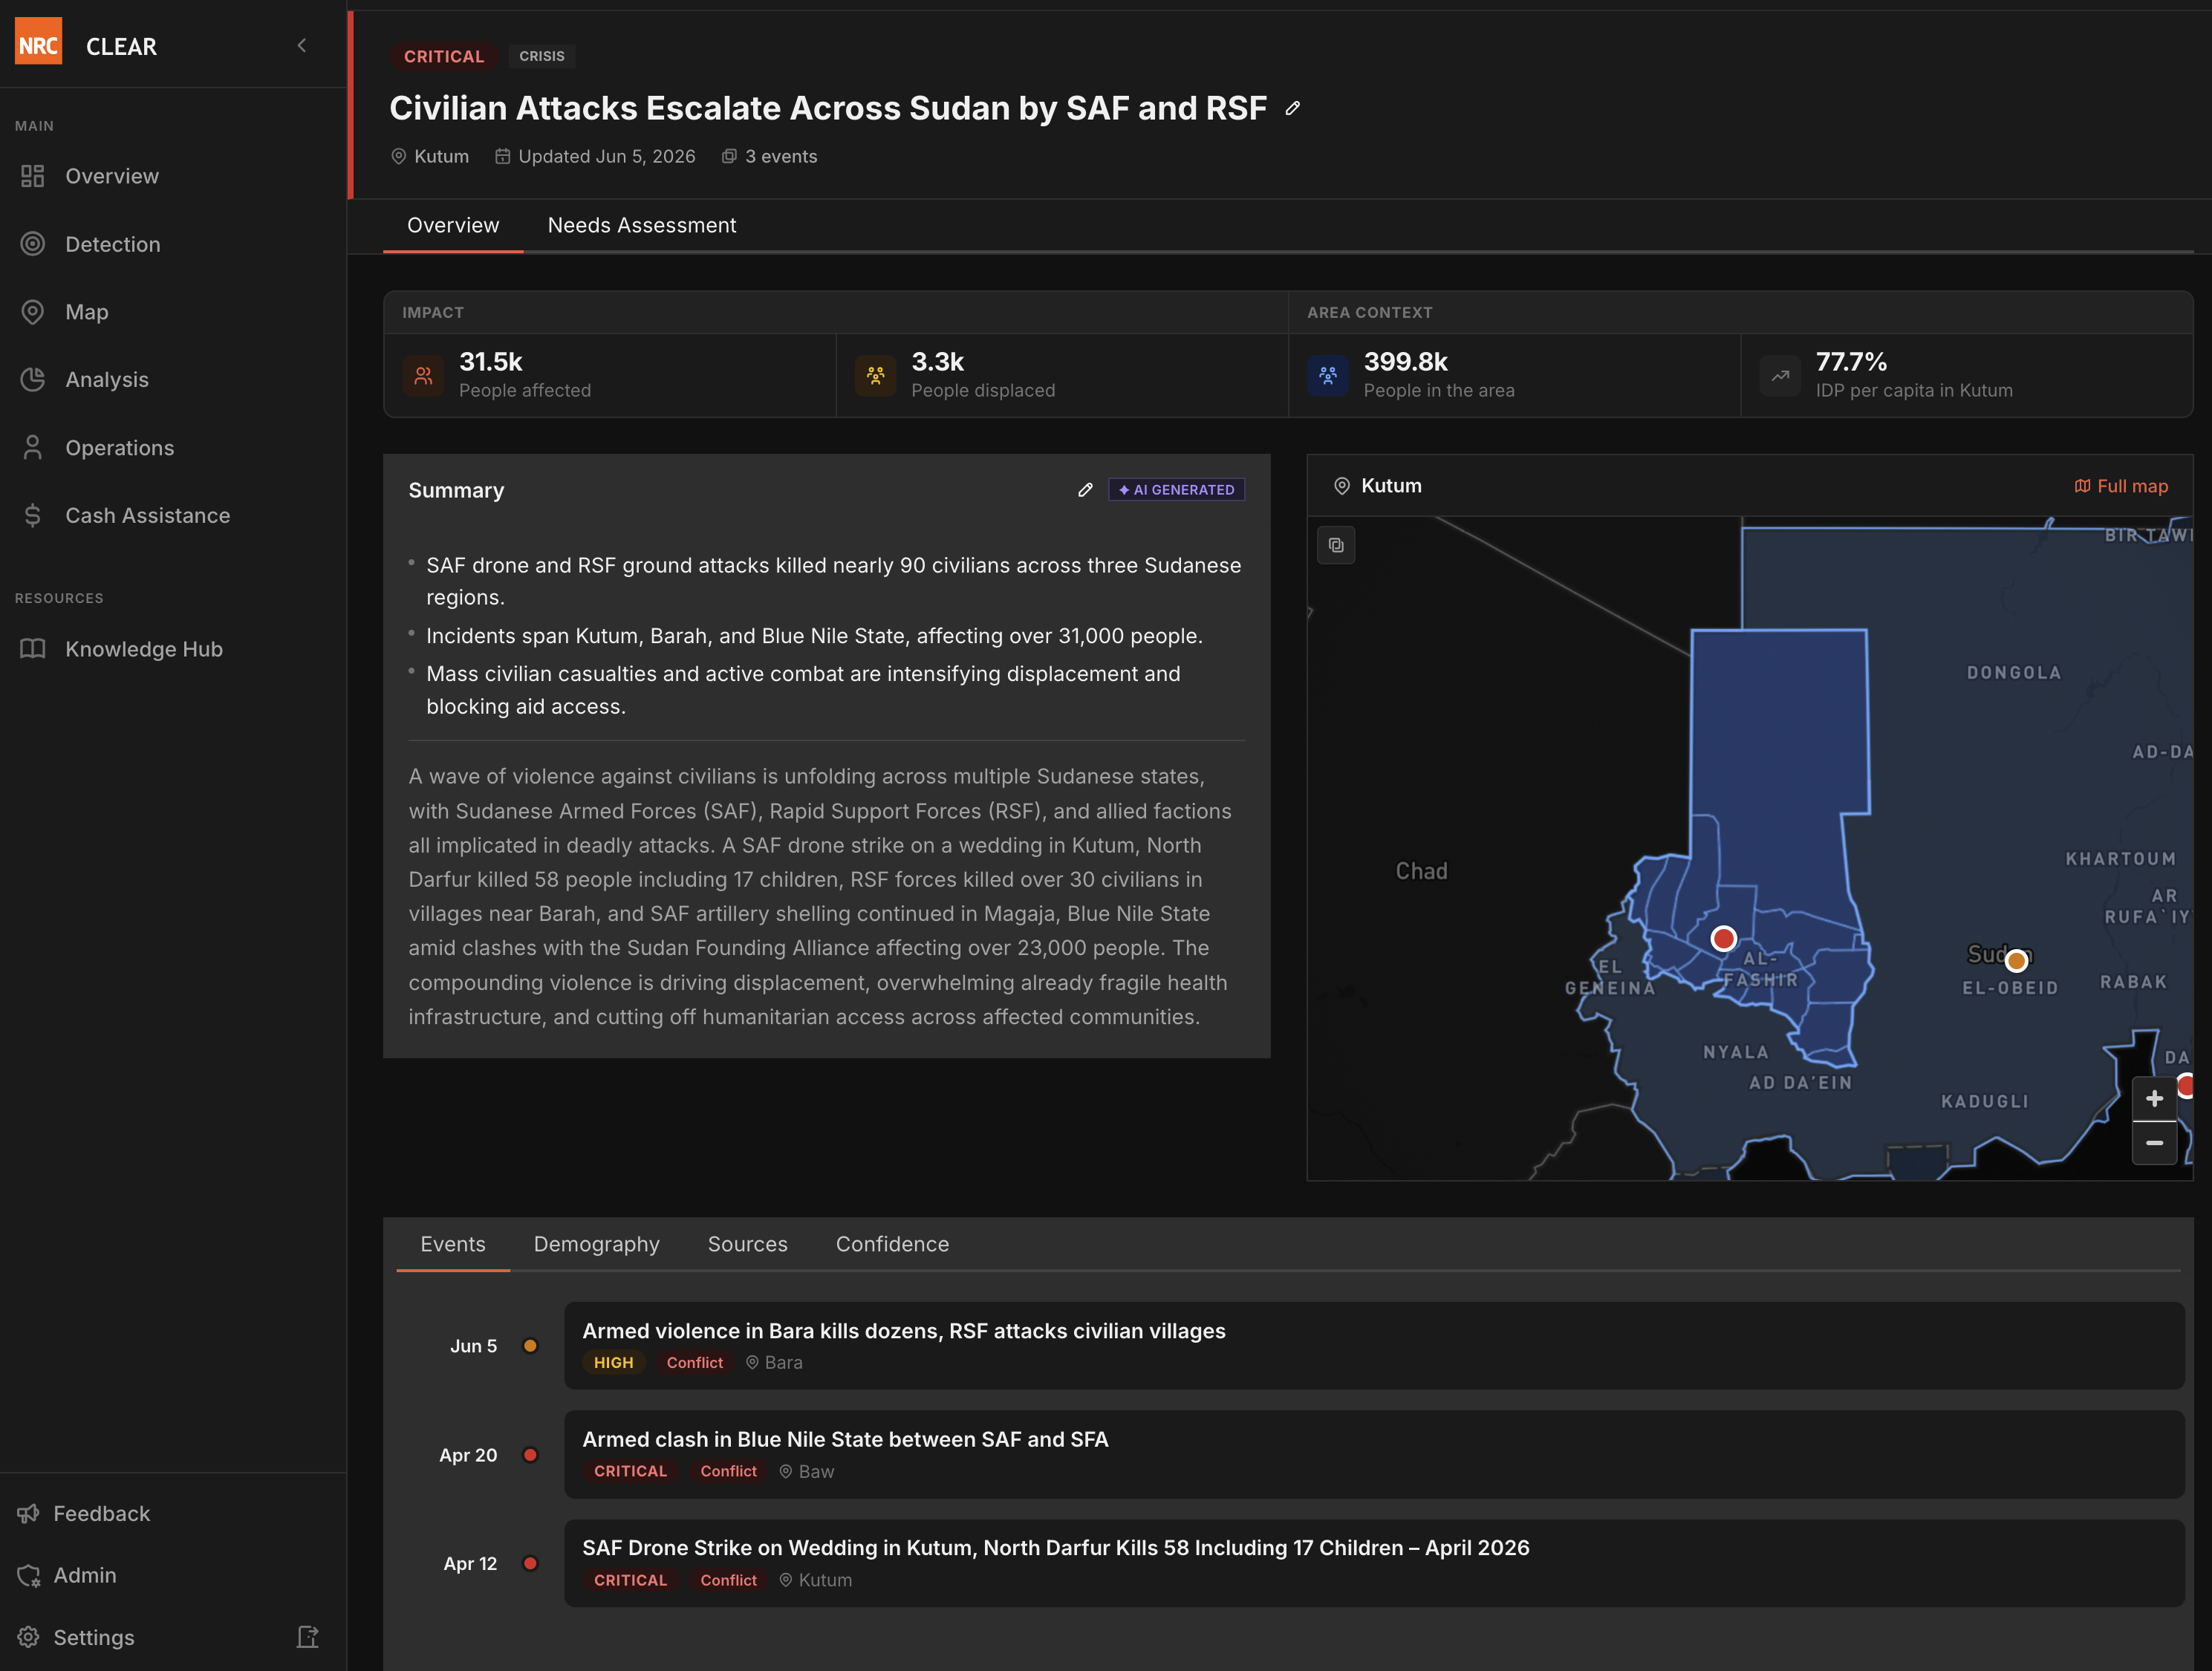This screenshot has height=1671, width=2212.
Task: Open the Full map link
Action: click(2121, 486)
